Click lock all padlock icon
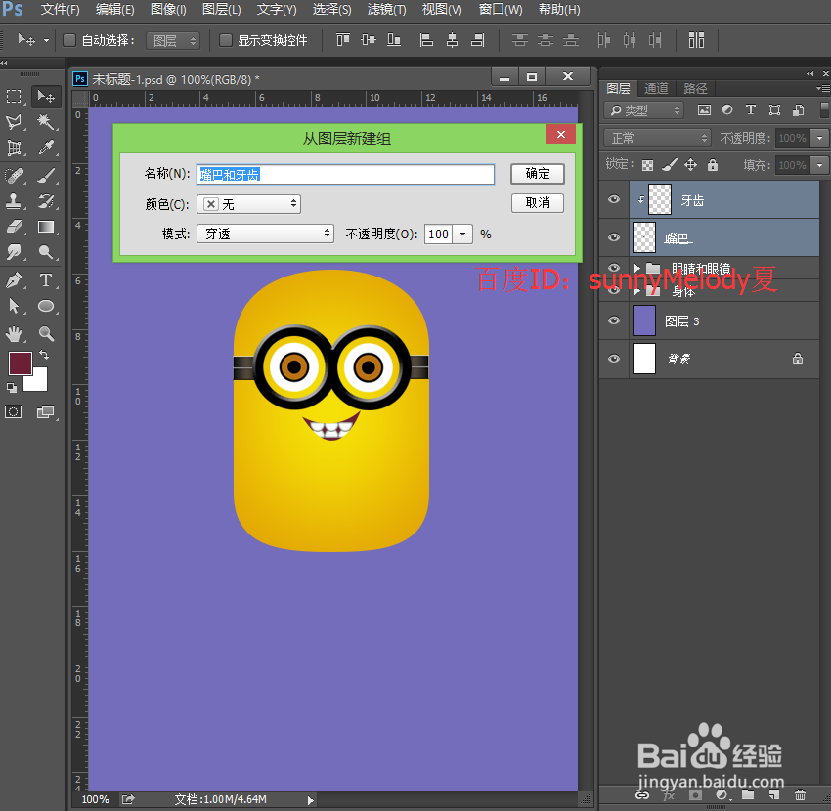Viewport: 831px width, 811px height. [x=713, y=165]
